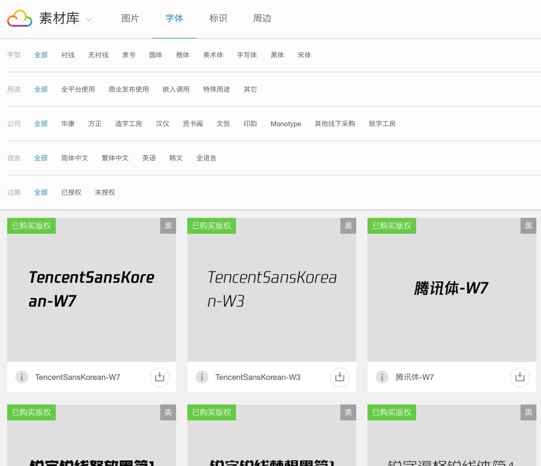Show only 未授权 fonts
This screenshot has width=541, height=466.
105,192
